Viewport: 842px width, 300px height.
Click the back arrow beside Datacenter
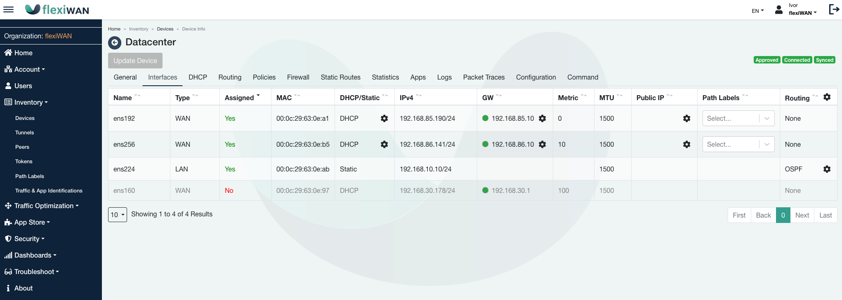[115, 42]
